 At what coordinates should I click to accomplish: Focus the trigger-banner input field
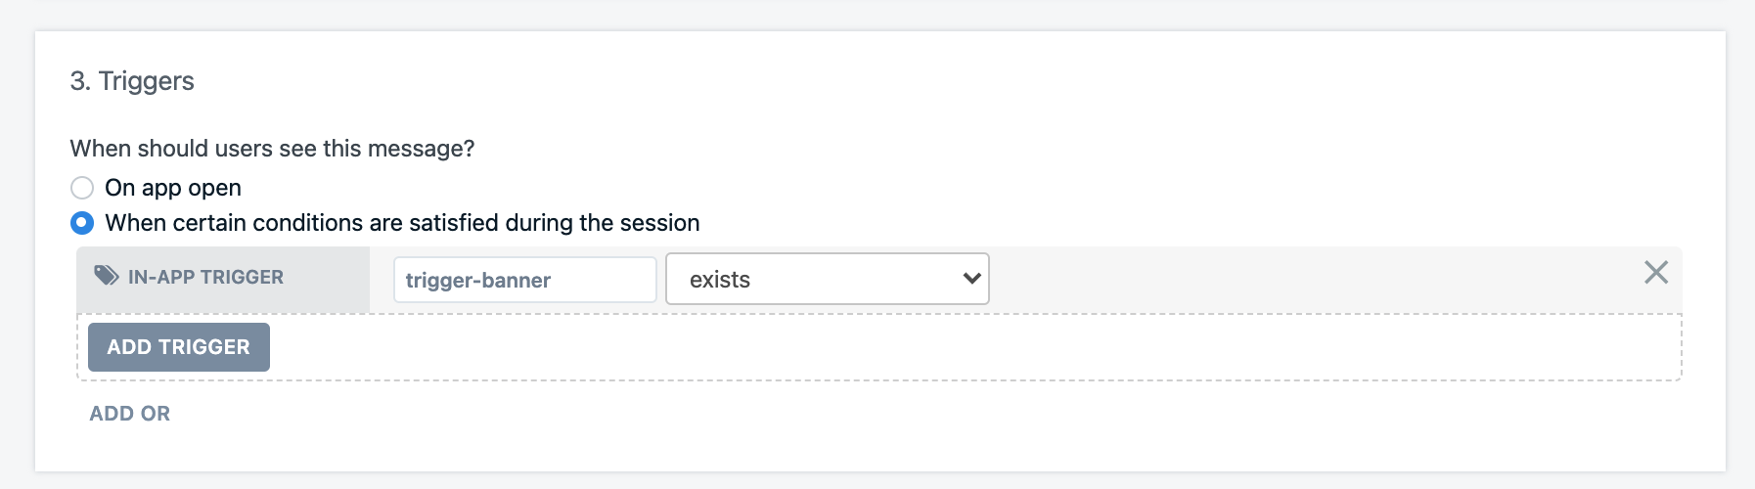pos(524,280)
